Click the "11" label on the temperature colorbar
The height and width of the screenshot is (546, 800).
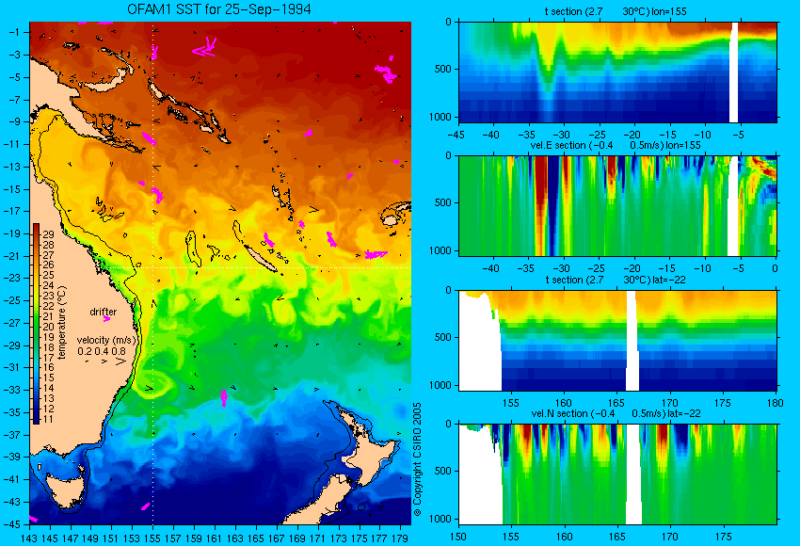pos(48,419)
